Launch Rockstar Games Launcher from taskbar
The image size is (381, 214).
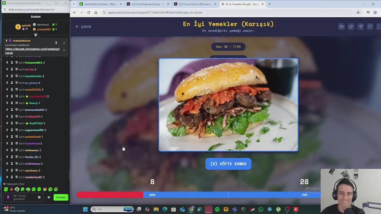[226, 209]
